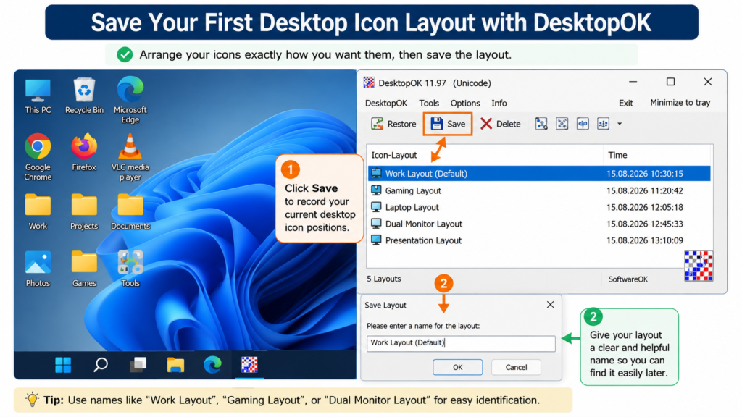Select the Projects folder on the desktop
742x417 pixels.
pos(84,212)
